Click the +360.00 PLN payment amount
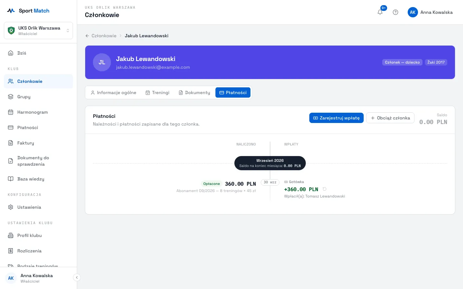Screen dimensions: 463x289 point(301,189)
